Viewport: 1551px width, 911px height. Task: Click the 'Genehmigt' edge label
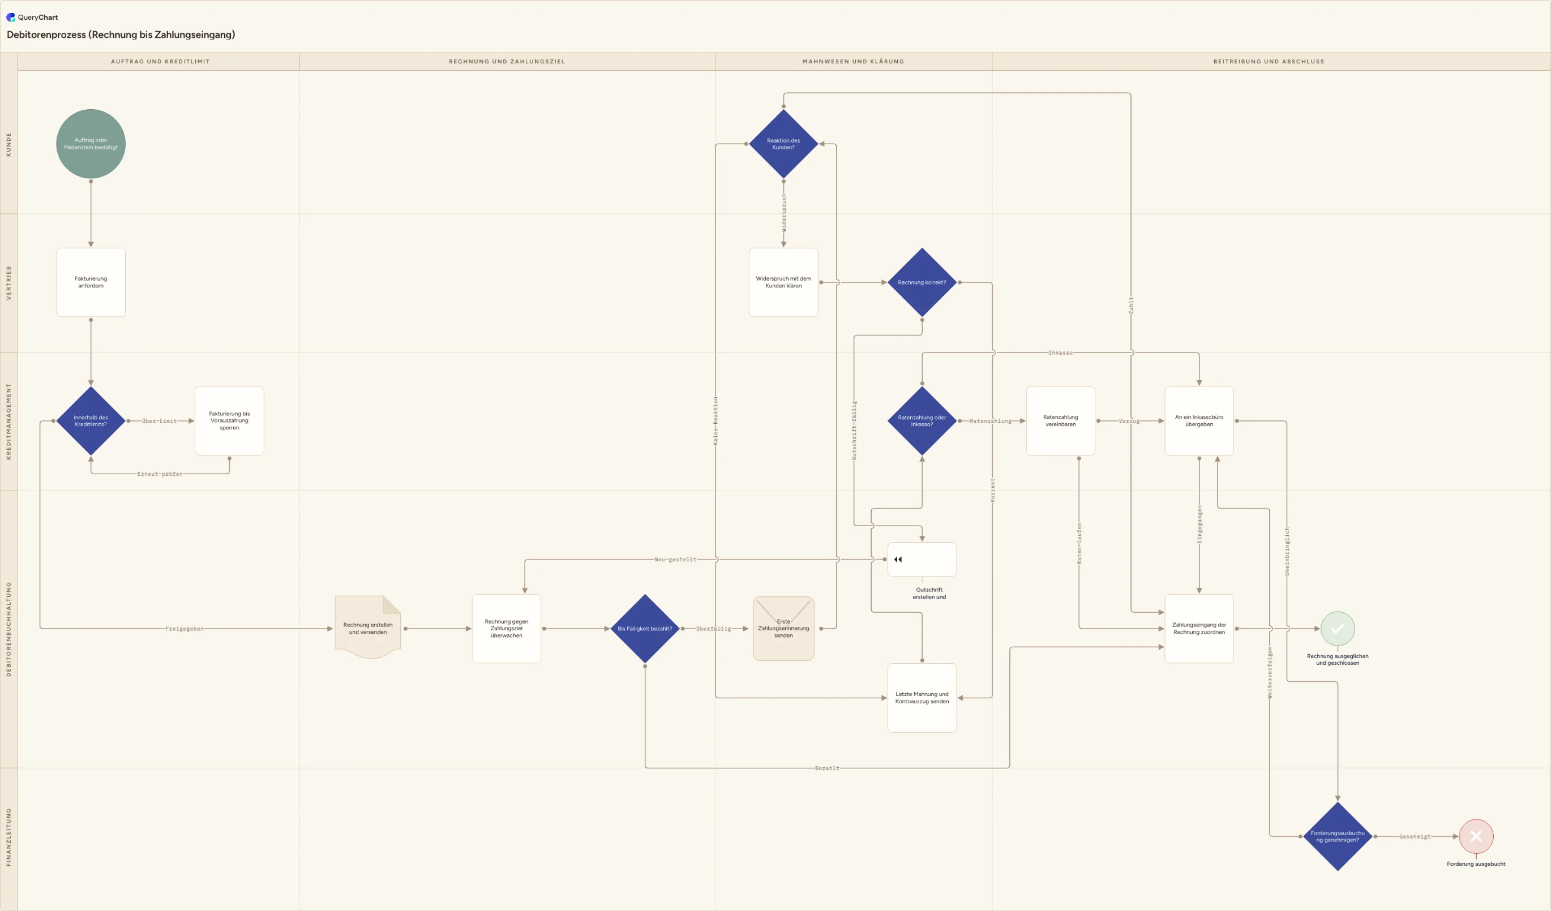(x=1415, y=836)
